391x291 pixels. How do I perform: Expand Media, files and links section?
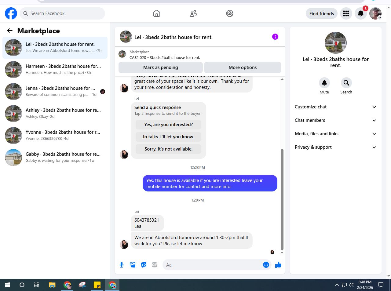[x=336, y=134]
